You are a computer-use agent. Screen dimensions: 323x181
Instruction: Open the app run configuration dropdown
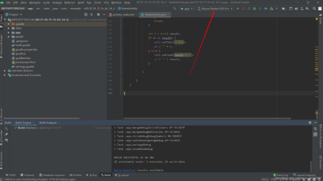(x=187, y=8)
